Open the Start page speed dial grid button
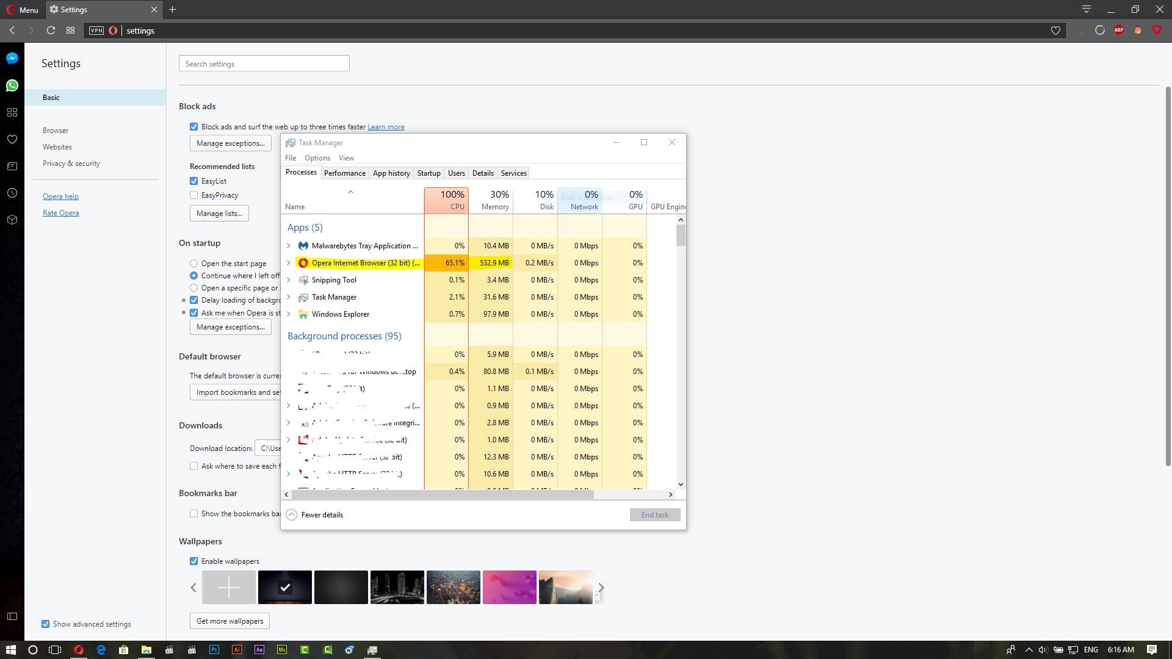The image size is (1172, 659). pos(71,31)
